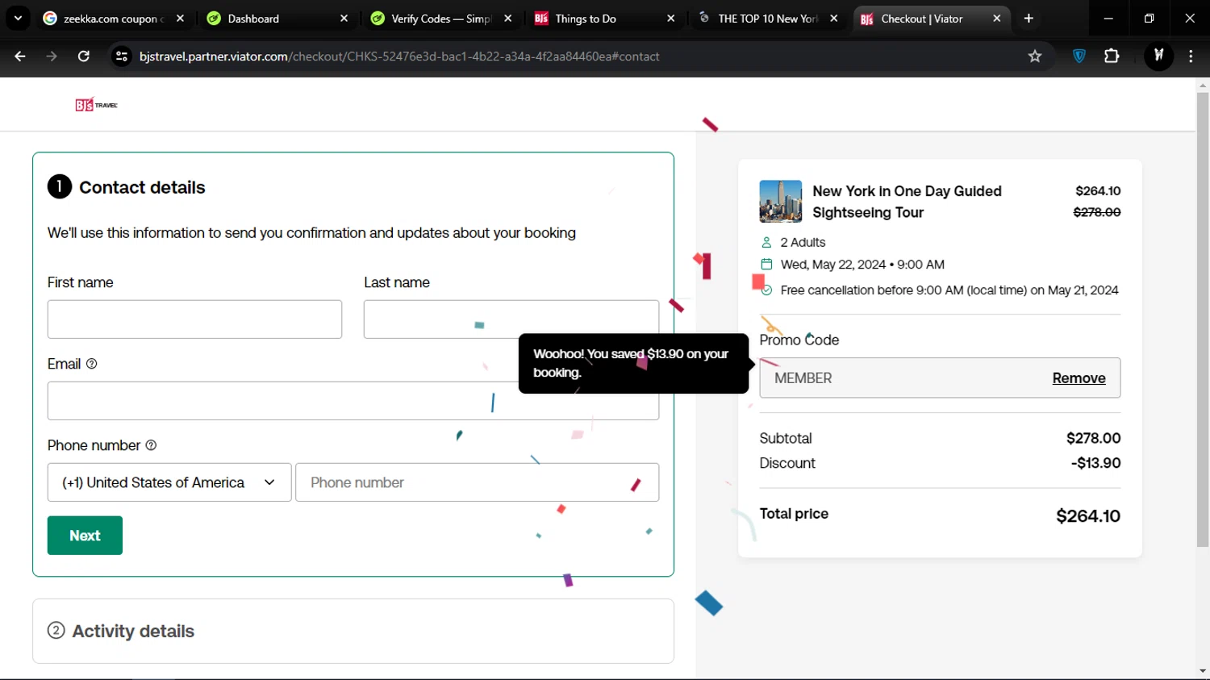This screenshot has width=1210, height=680.
Task: Bookmark this page with the star icon
Action: pos(1035,56)
